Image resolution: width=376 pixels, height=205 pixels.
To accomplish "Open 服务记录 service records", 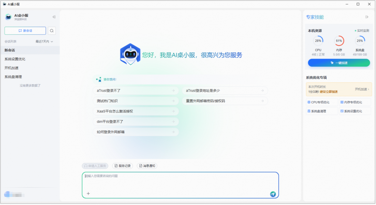I will 123,166.
